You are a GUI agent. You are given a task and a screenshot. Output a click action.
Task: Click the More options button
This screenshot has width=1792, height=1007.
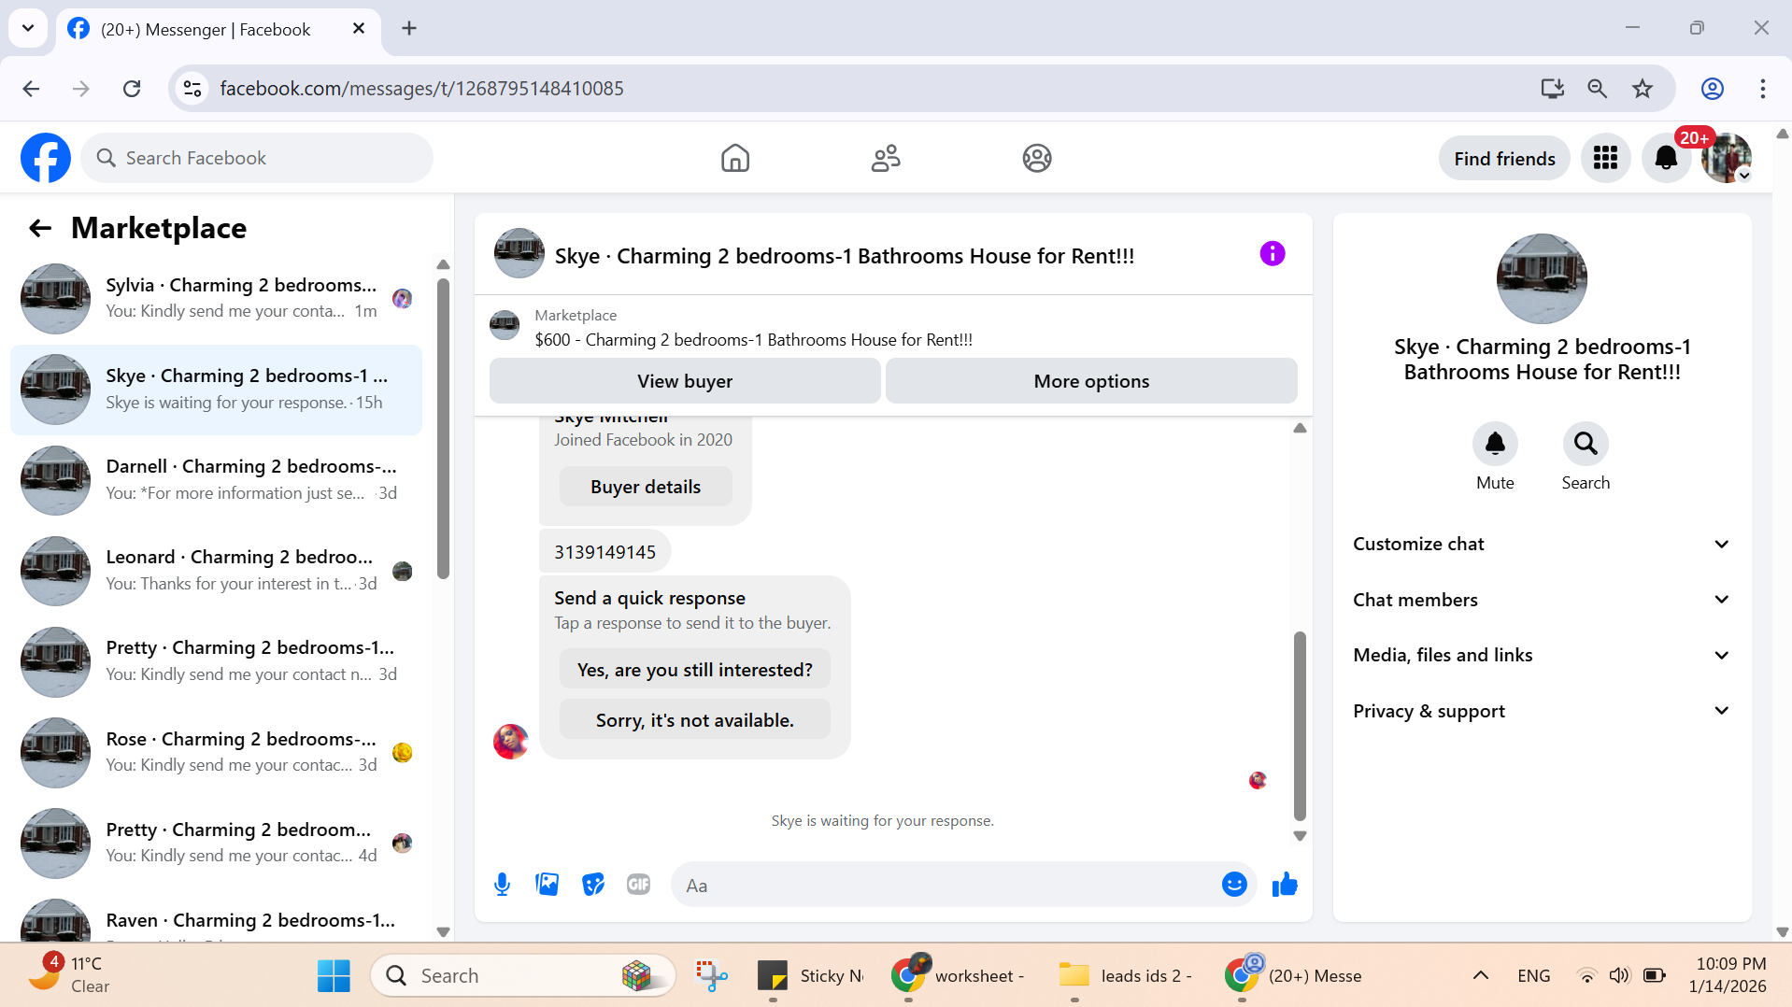(x=1091, y=381)
